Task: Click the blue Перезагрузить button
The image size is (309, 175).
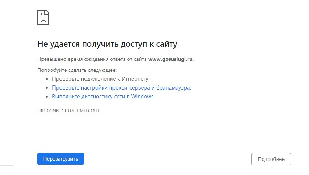Action: tap(60, 159)
